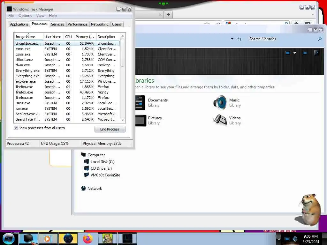Screen dimensions: 327x245
Task: Click the process list scrollbar thumb
Action: coord(123,53)
